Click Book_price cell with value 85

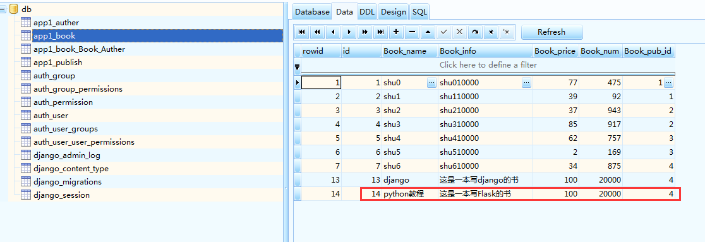tap(556, 124)
